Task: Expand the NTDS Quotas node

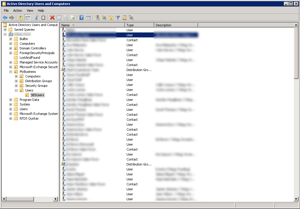Action: [x=11, y=118]
